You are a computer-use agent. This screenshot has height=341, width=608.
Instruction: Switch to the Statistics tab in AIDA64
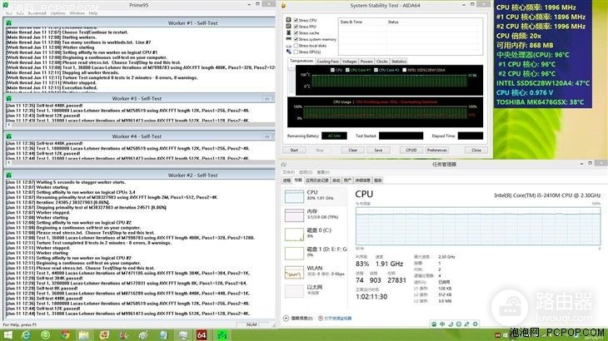(x=399, y=61)
